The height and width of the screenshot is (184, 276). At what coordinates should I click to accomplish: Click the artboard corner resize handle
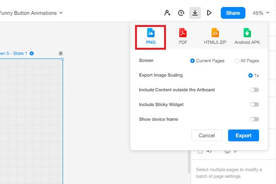(62, 59)
